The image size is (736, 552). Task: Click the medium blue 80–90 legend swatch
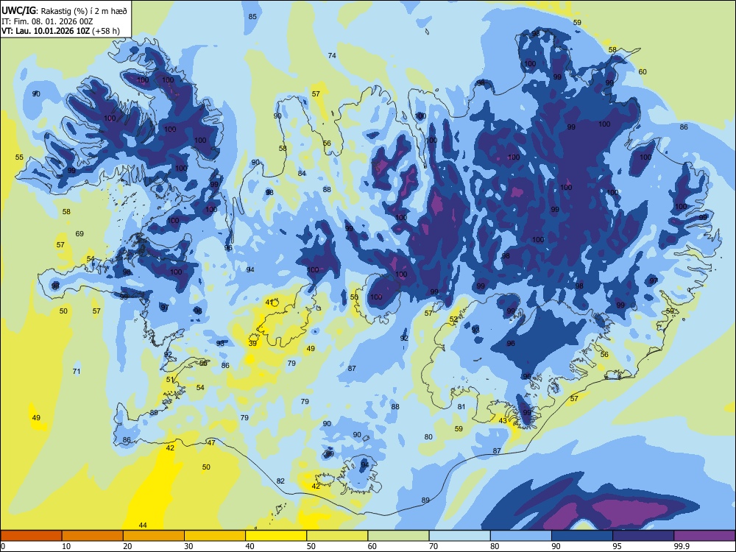pos(521,536)
